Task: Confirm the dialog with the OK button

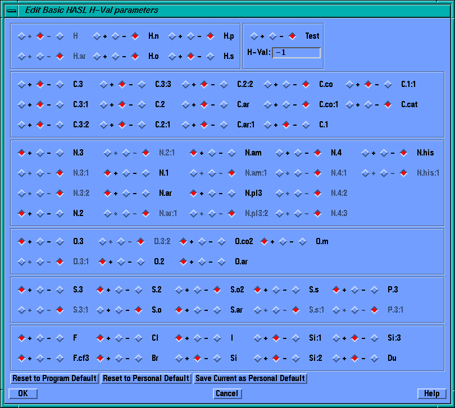Action: click(23, 393)
